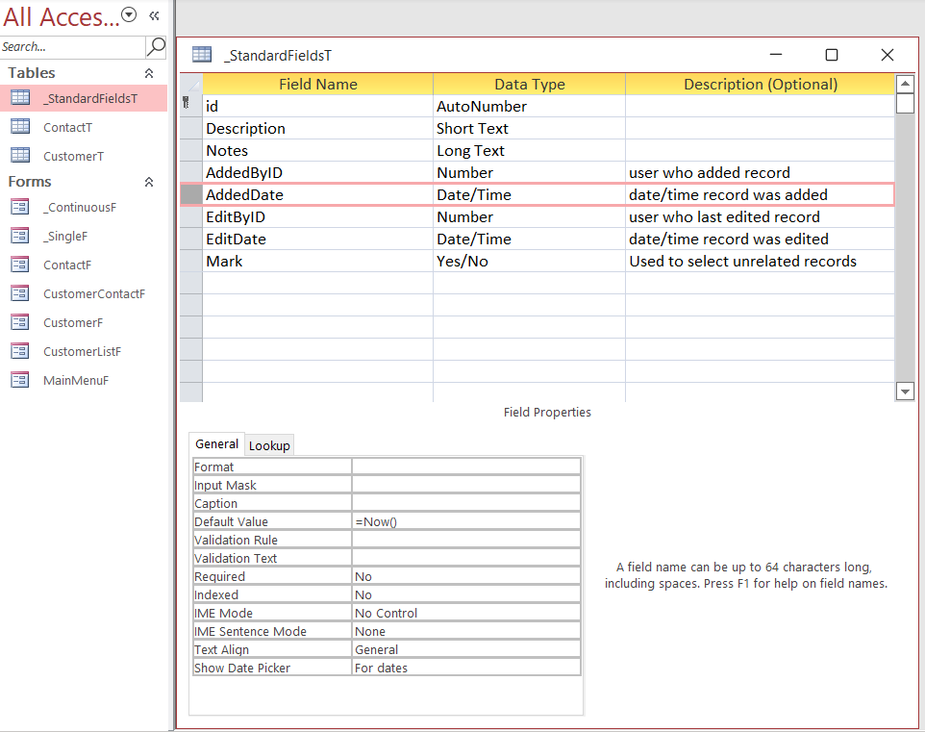Viewport: 925px width, 732px height.
Task: Collapse the navigation pane with the double-chevron icon
Action: tap(153, 15)
